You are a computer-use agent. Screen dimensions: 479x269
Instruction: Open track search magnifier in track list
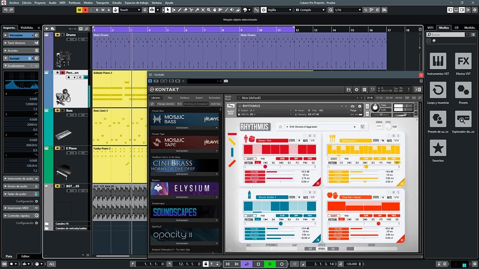click(x=87, y=29)
